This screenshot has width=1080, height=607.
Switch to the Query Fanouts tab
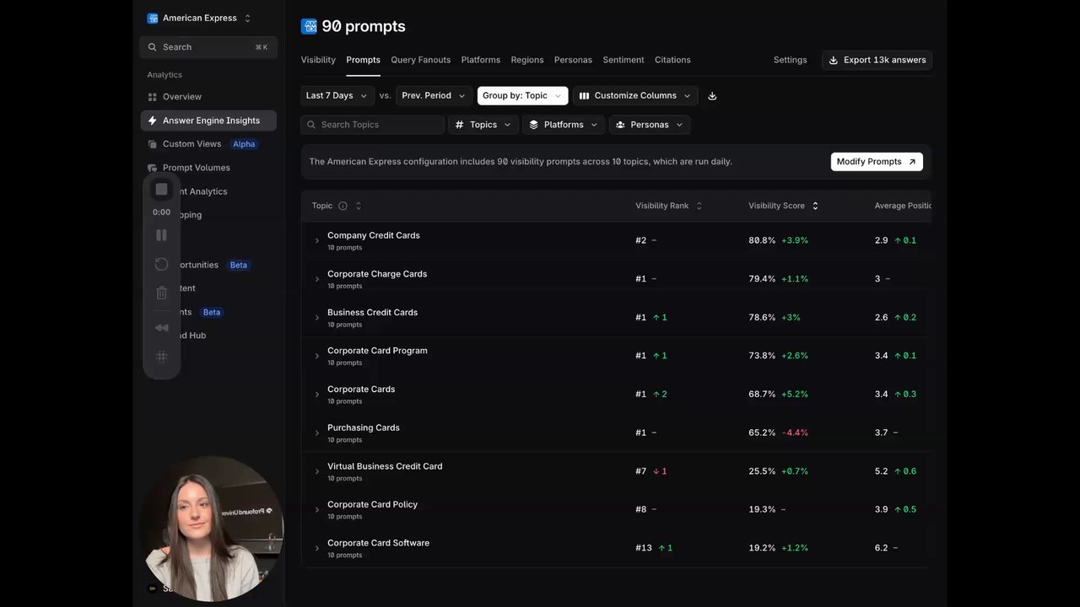[x=420, y=60]
